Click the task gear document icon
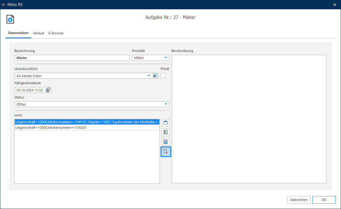The height and width of the screenshot is (209, 341). click(10, 19)
